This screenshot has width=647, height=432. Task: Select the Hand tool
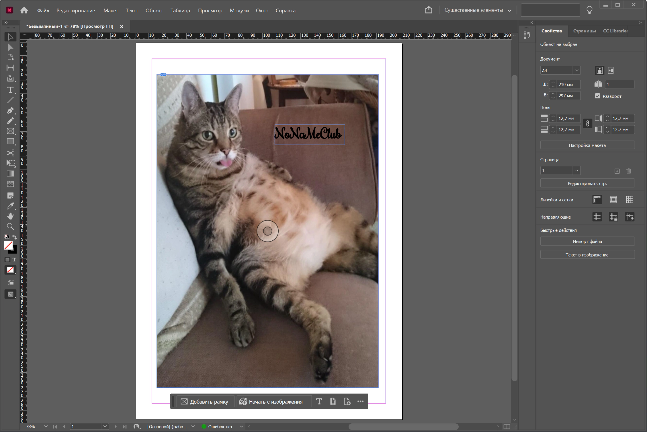(10, 216)
